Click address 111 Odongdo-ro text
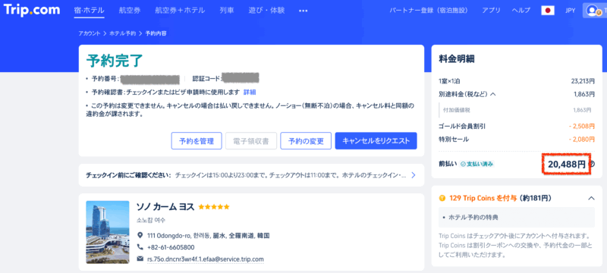The width and height of the screenshot is (607, 273). tap(209, 236)
